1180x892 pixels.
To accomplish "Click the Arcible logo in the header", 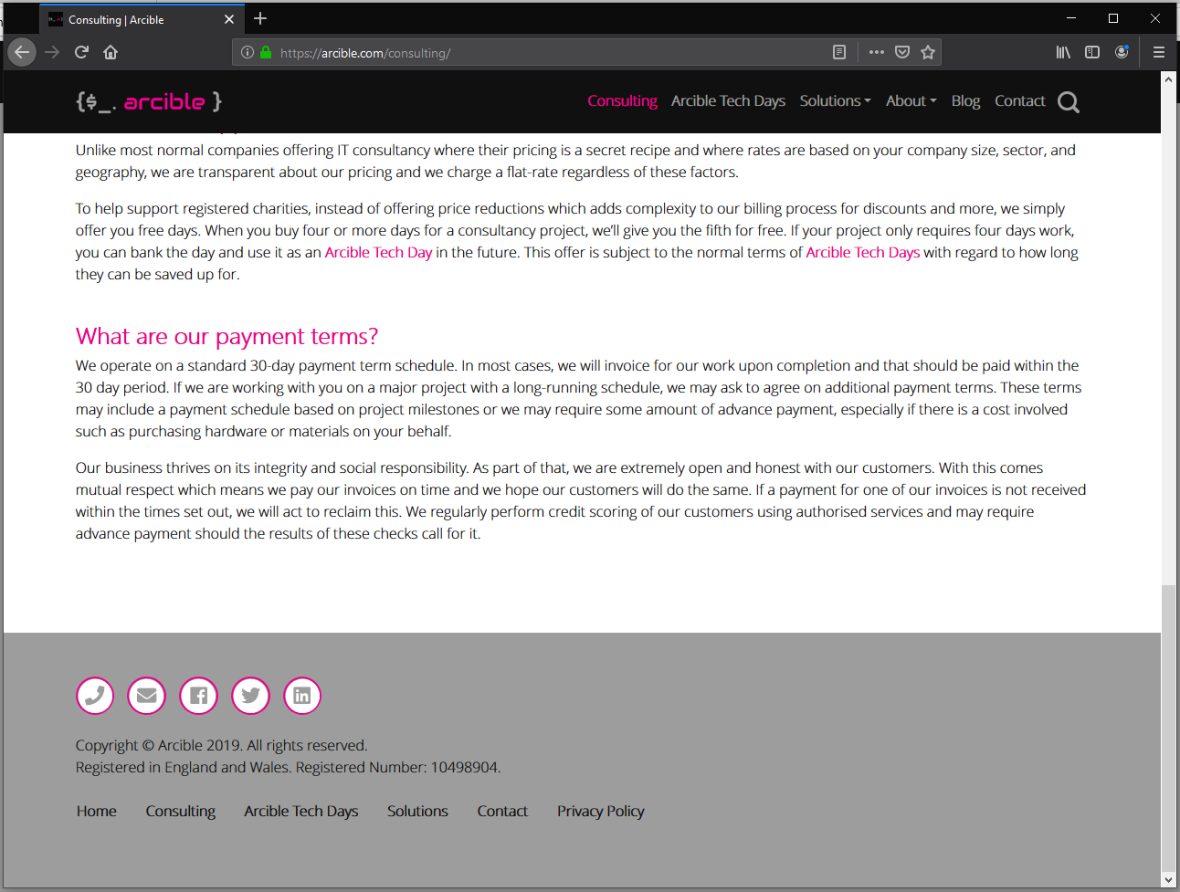I will pyautogui.click(x=148, y=101).
